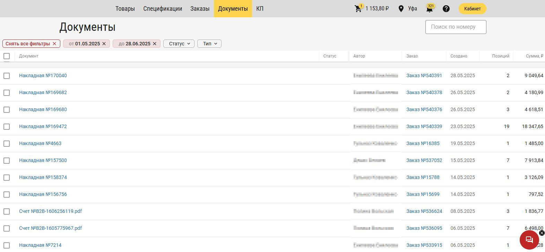Open notifications bell with 321 badge

430,9
